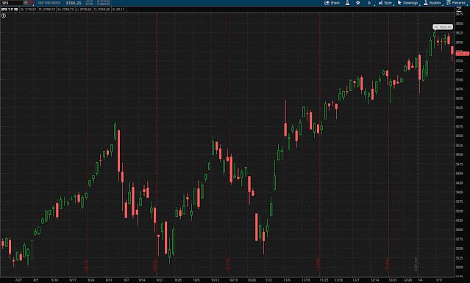Click the red symbol link color box
Image resolution: width=470 pixels, height=283 pixels.
click(x=32, y=3)
